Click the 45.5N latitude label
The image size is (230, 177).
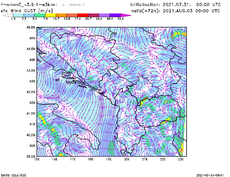click(31, 27)
